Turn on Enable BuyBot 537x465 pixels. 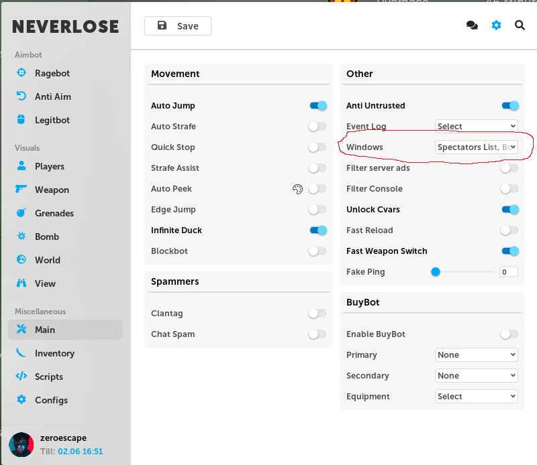(x=509, y=334)
